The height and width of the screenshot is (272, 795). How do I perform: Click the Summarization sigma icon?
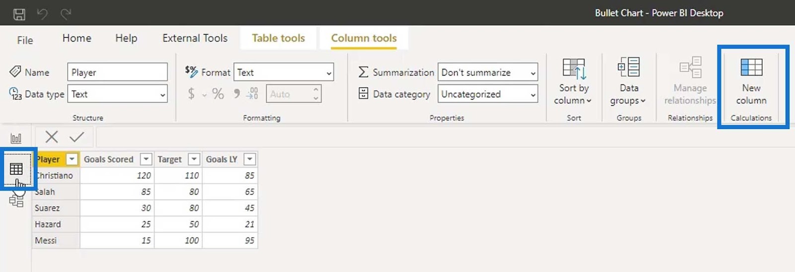pos(363,72)
